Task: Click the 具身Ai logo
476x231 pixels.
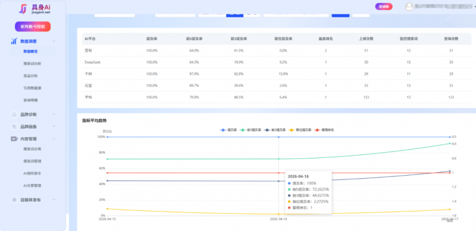Action: tap(35, 9)
